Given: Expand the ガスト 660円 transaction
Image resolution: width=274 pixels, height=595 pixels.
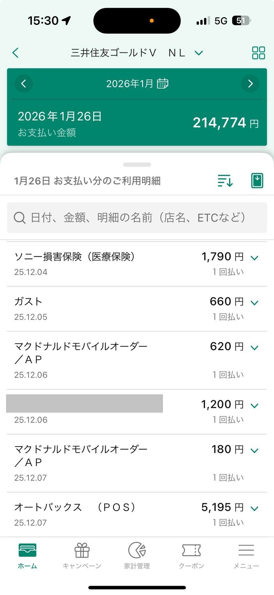Looking at the screenshot, I should (254, 303).
